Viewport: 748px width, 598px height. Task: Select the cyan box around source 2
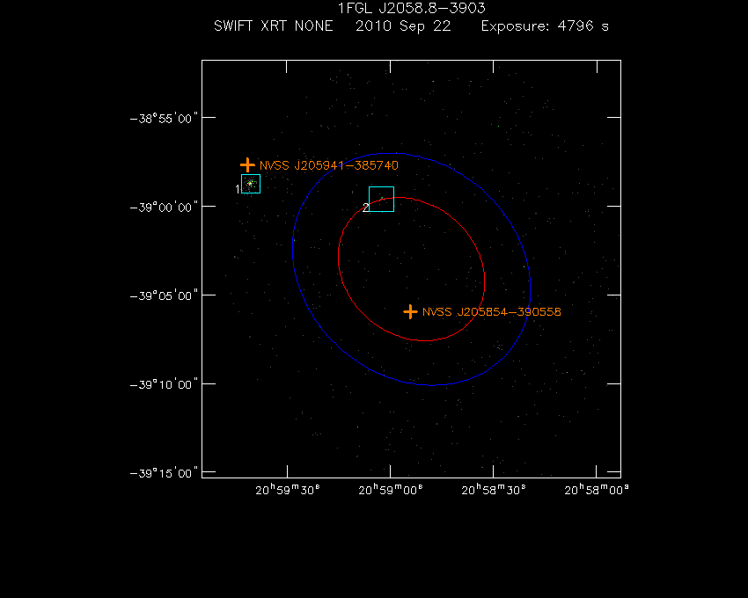coord(382,199)
